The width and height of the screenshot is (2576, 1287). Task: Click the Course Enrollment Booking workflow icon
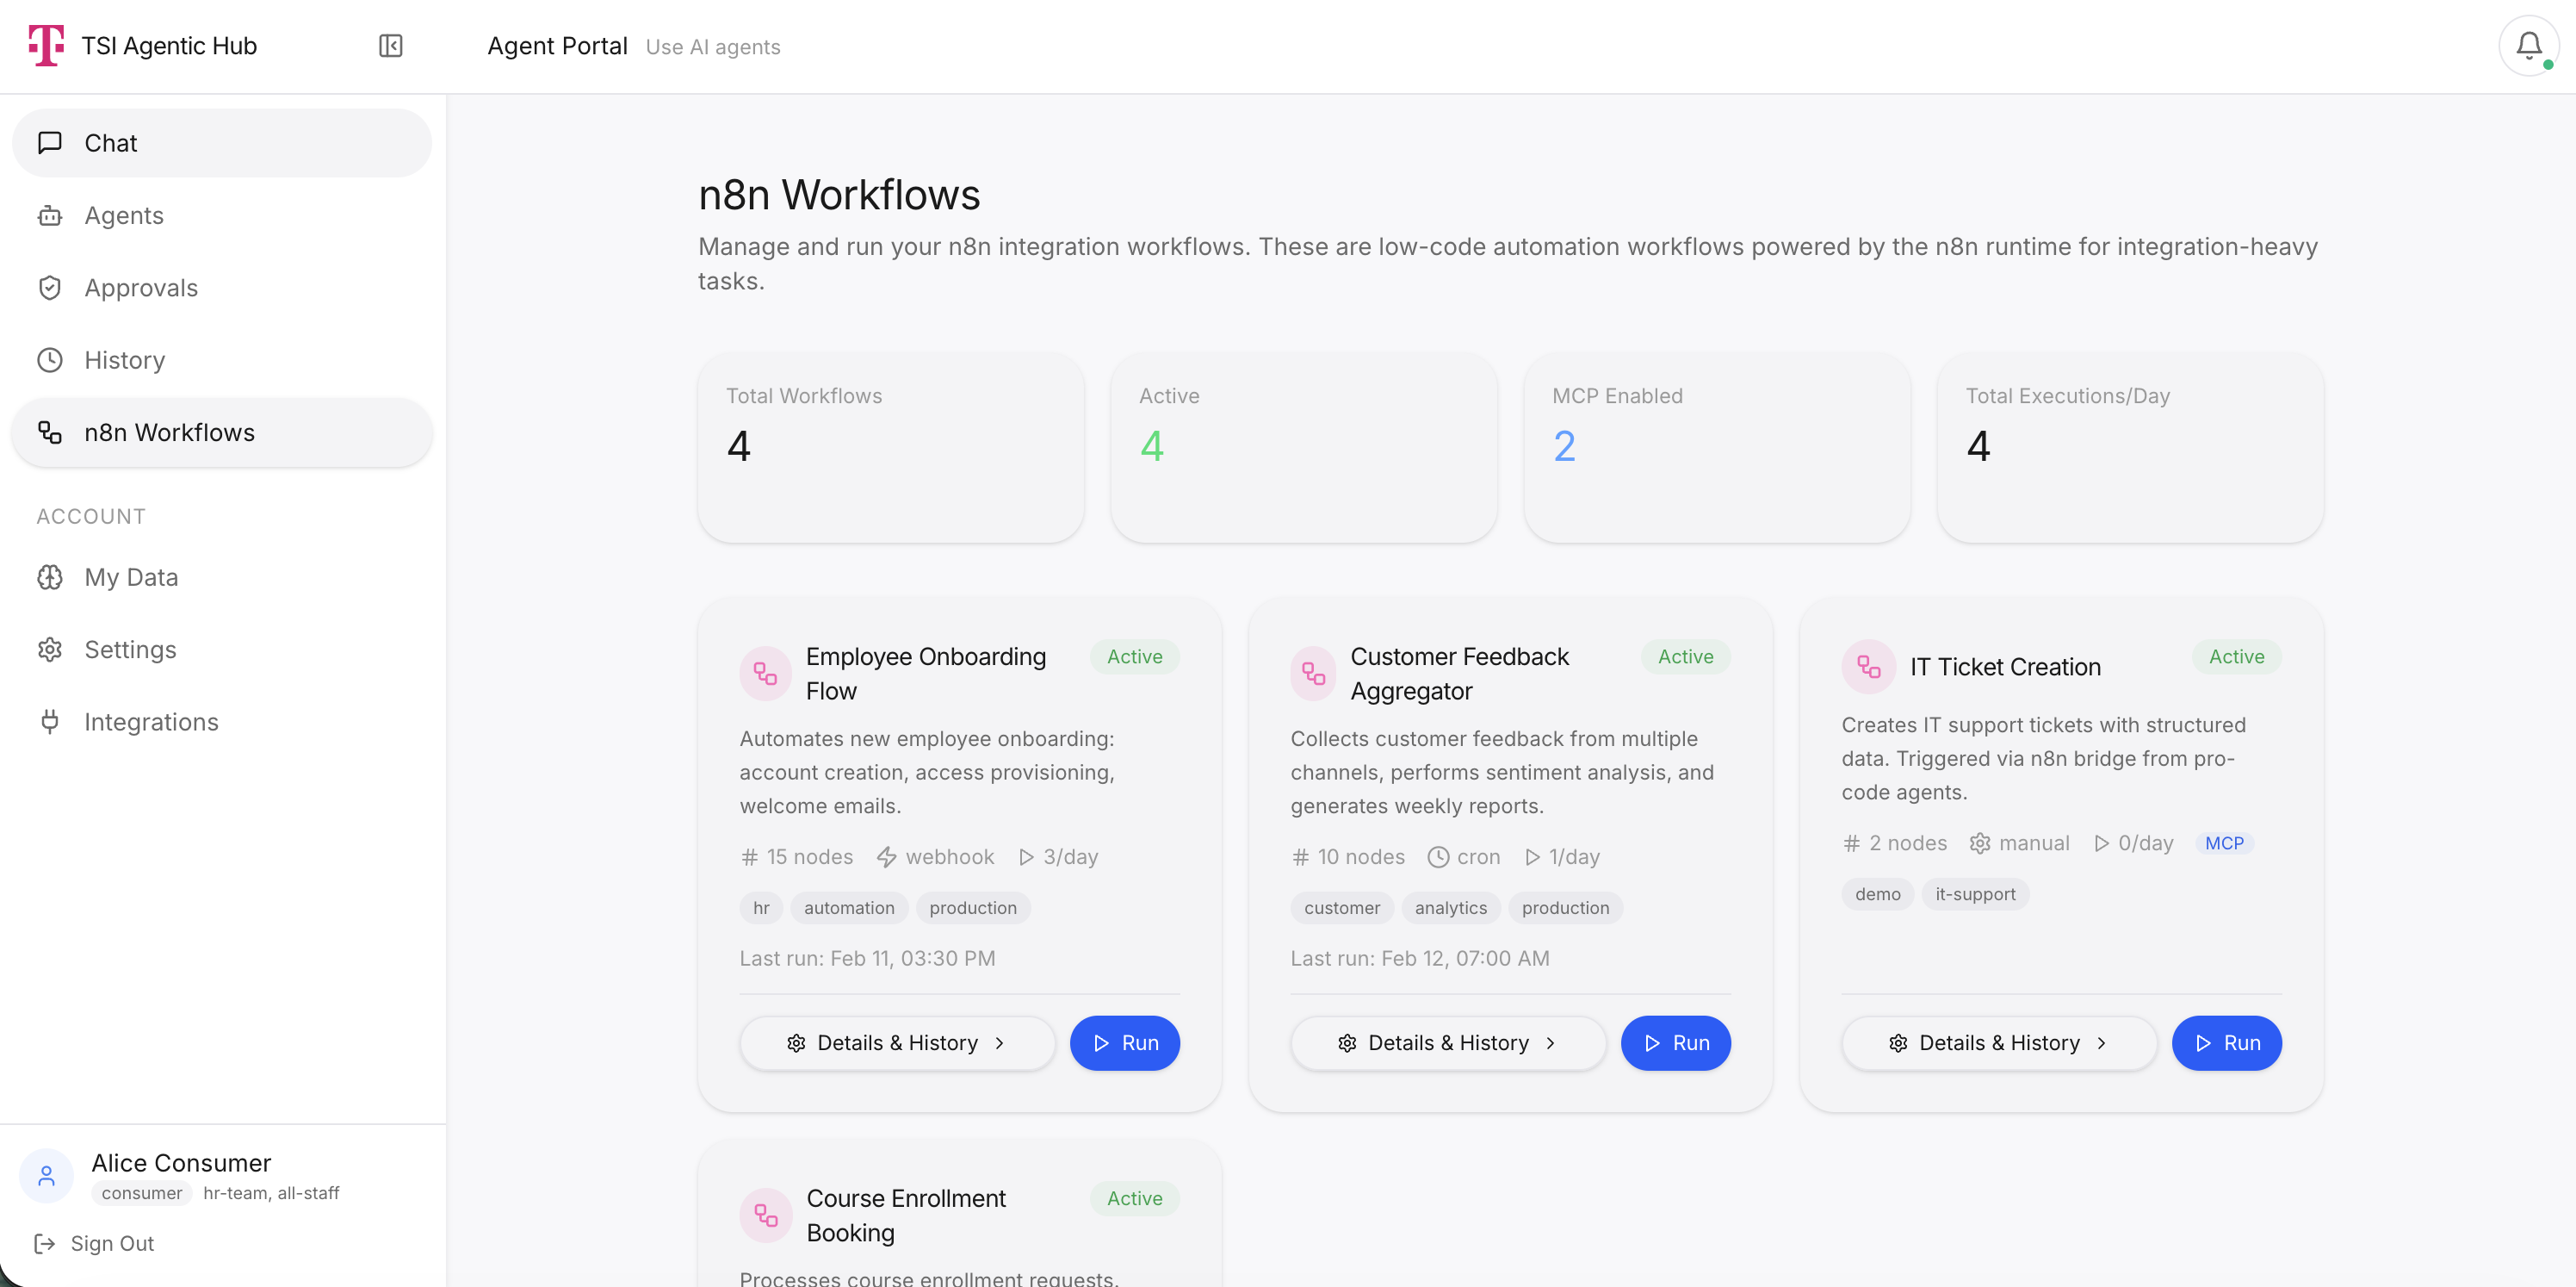[x=766, y=1215]
